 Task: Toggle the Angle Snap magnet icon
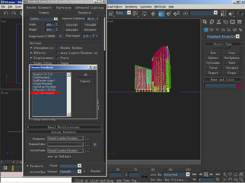coord(161,14)
